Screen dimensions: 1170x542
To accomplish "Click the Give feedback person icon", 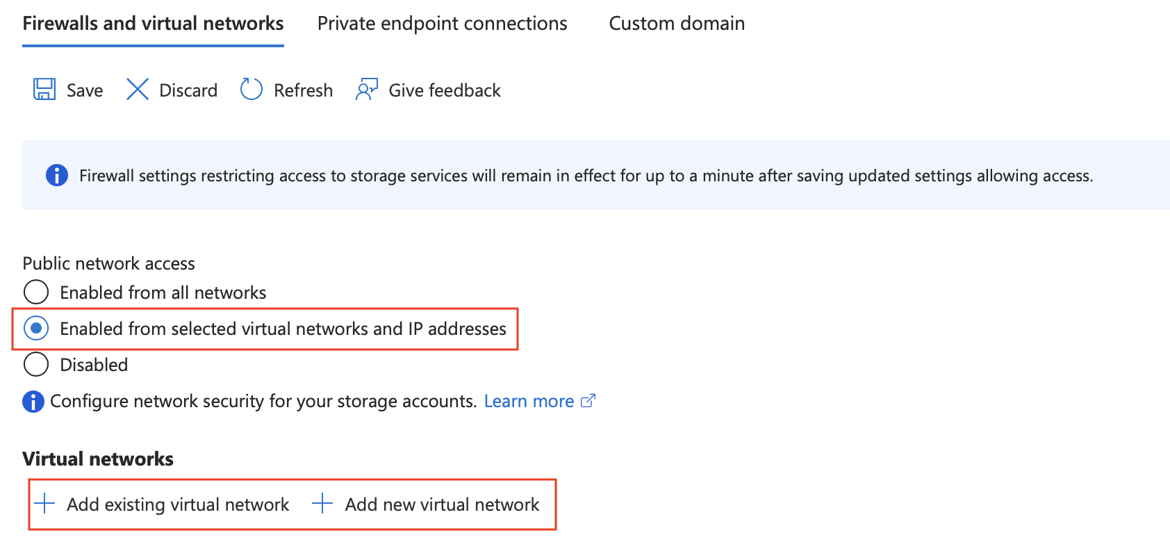I will [x=366, y=90].
